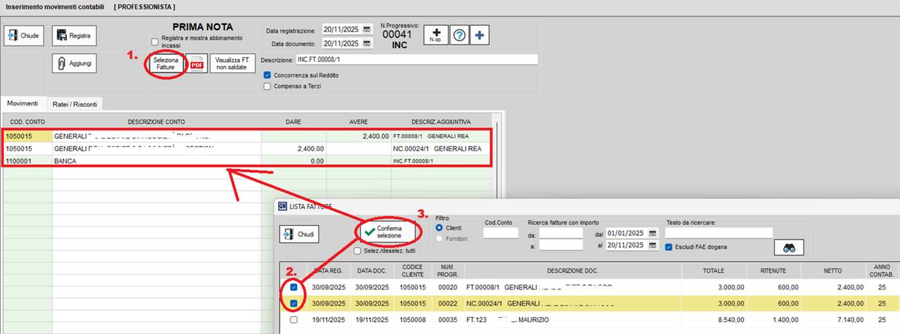Click the Testo da ricercare field
The image size is (900, 334).
718,233
